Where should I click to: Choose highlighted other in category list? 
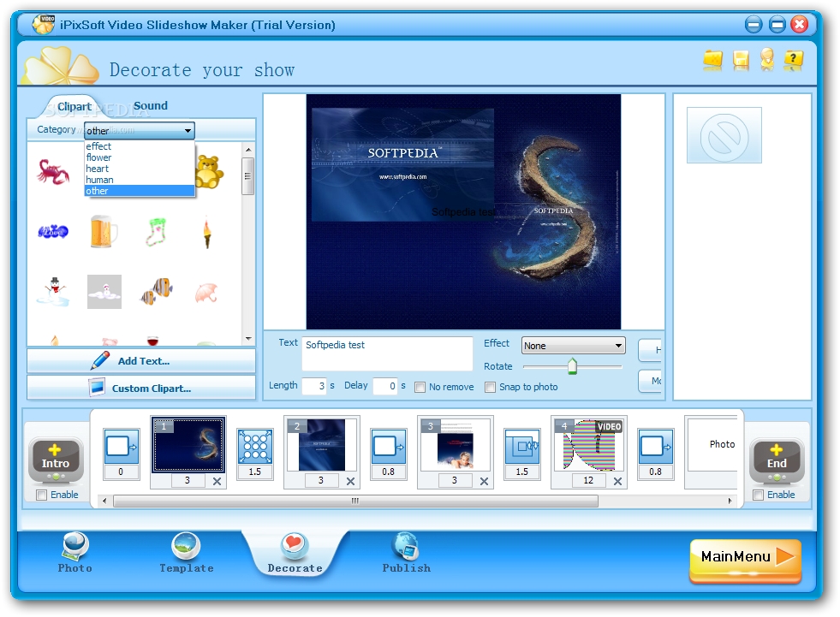point(140,191)
